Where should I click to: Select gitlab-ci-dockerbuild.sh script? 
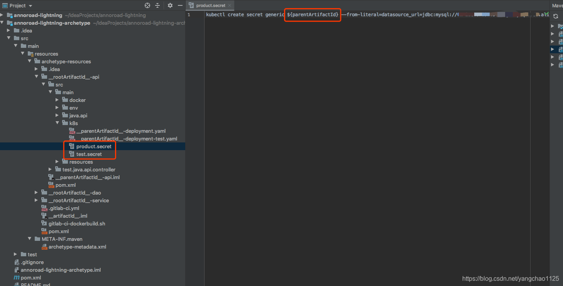point(77,223)
